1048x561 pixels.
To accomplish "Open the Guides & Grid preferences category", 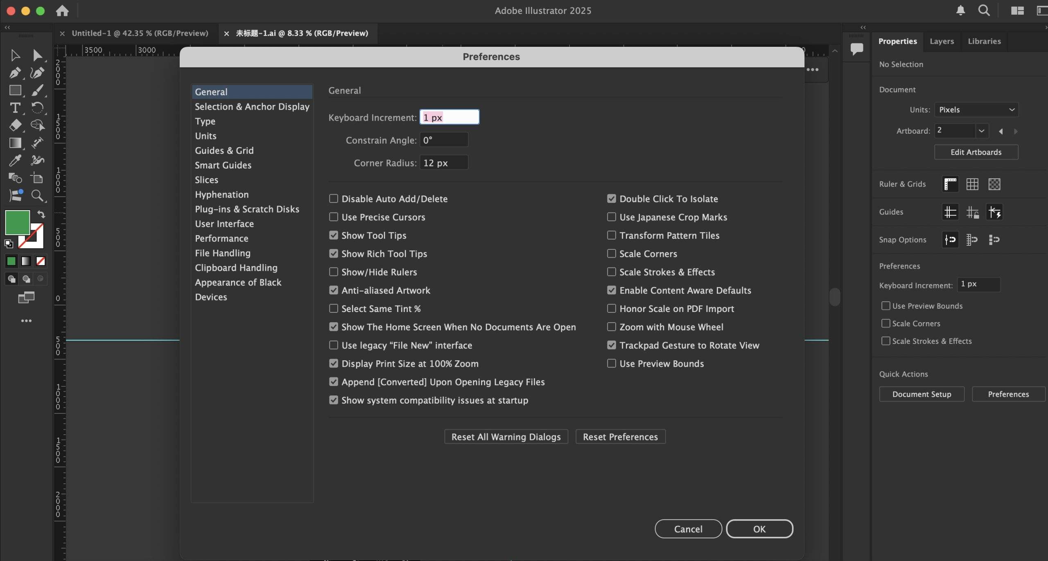I will [224, 150].
